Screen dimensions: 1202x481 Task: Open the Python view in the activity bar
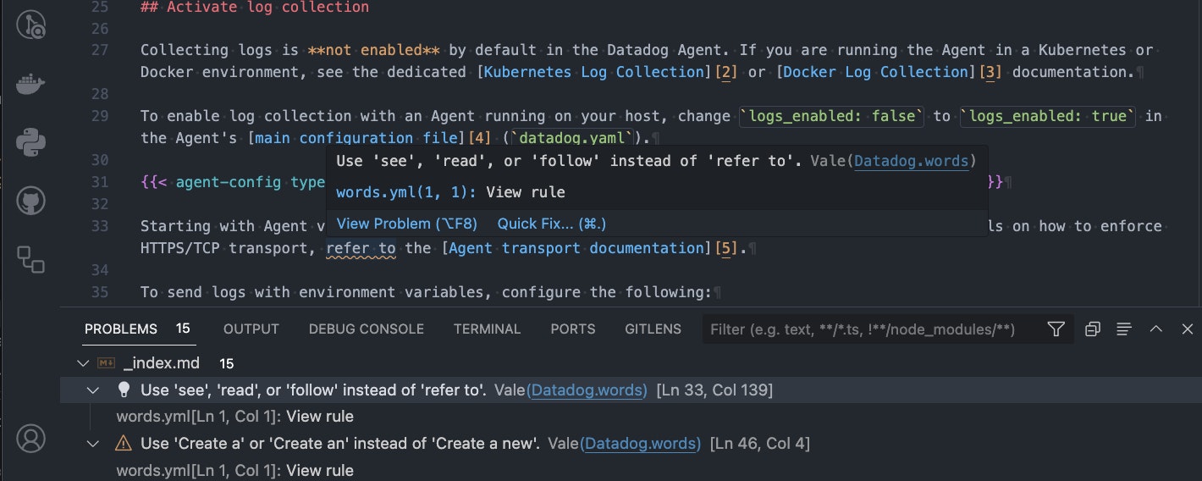[x=31, y=142]
